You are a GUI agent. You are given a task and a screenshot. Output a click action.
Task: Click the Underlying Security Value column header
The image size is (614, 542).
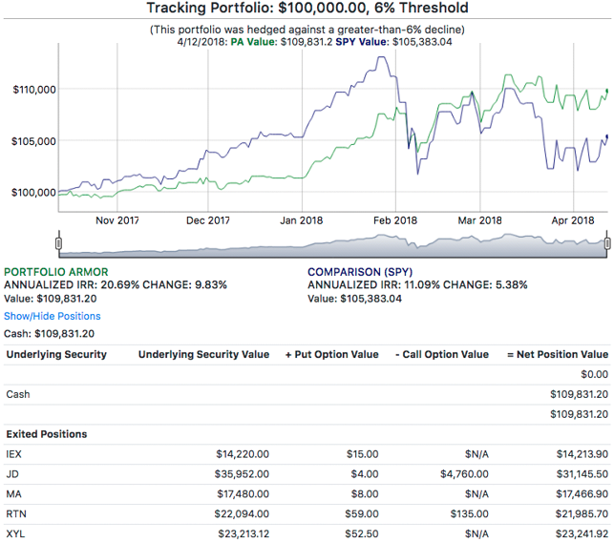point(203,354)
